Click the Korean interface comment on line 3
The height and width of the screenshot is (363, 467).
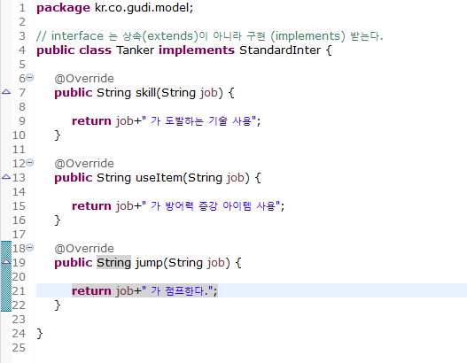coord(209,36)
